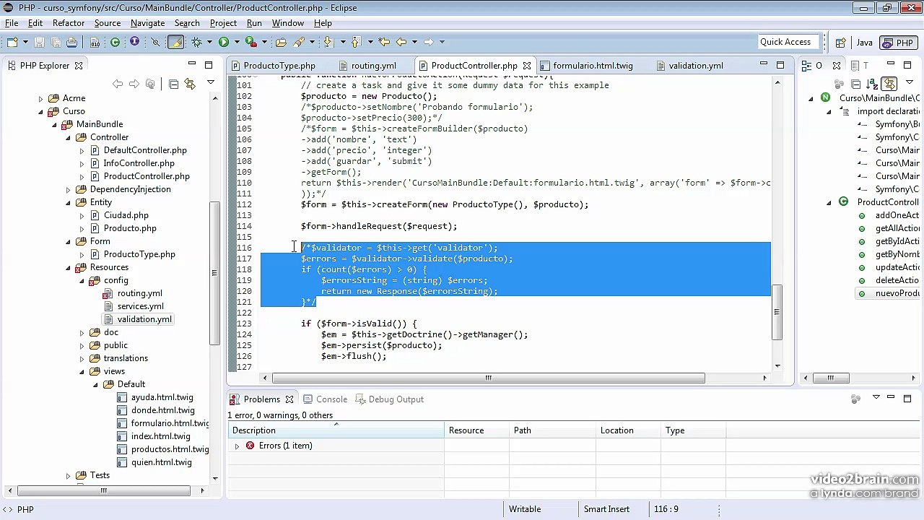The image size is (924, 520).
Task: Click the Last Edit Location arrow icon
Action: pyautogui.click(x=384, y=42)
